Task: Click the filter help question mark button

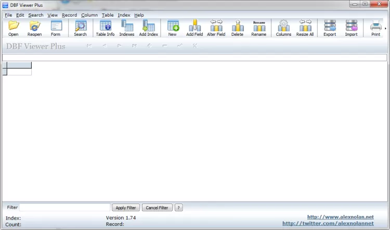Action: pyautogui.click(x=178, y=208)
